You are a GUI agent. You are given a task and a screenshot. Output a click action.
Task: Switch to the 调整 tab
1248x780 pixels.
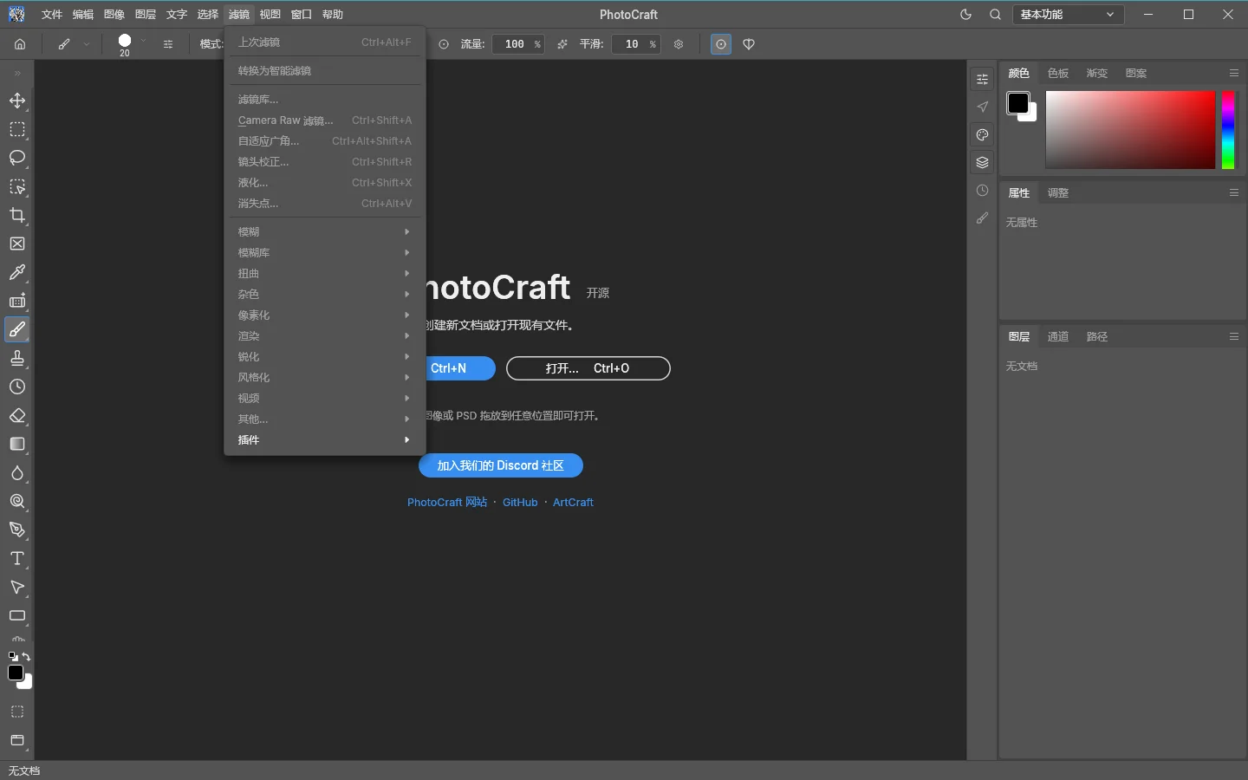[x=1058, y=192]
